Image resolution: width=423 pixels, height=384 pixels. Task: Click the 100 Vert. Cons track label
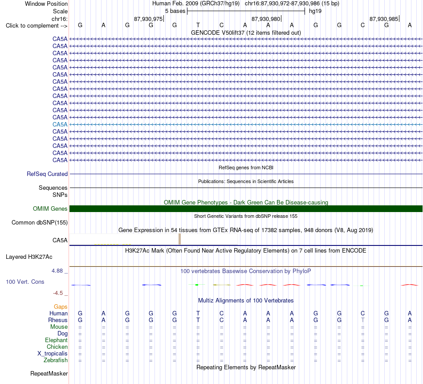tap(25, 282)
